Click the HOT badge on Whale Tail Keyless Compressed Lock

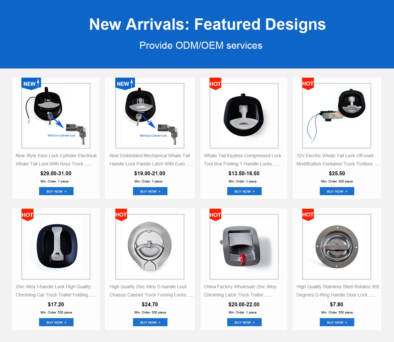(x=215, y=84)
